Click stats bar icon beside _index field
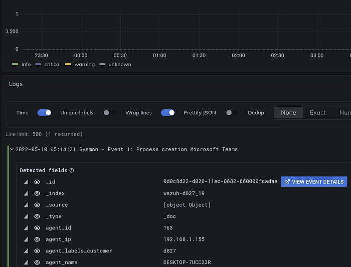This screenshot has width=351, height=267. coord(26,193)
